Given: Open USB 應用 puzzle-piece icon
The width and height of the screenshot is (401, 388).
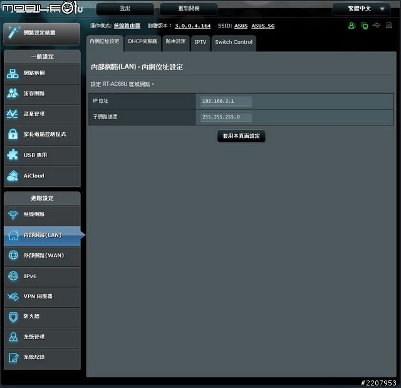Looking at the screenshot, I should pos(13,155).
